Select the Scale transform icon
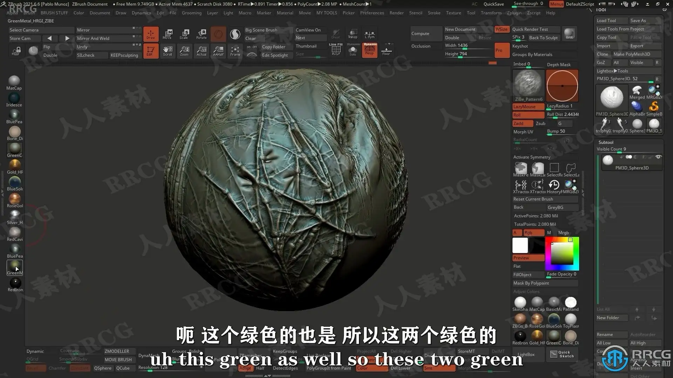This screenshot has width=673, height=378. pyautogui.click(x=184, y=34)
